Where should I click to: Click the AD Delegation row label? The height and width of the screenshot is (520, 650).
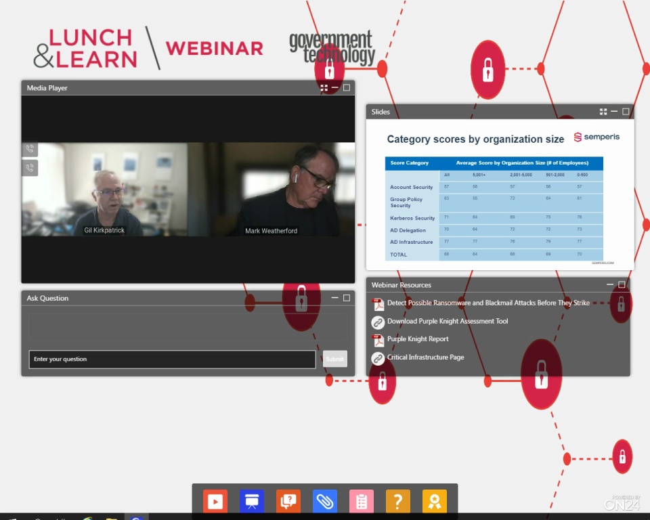(408, 230)
